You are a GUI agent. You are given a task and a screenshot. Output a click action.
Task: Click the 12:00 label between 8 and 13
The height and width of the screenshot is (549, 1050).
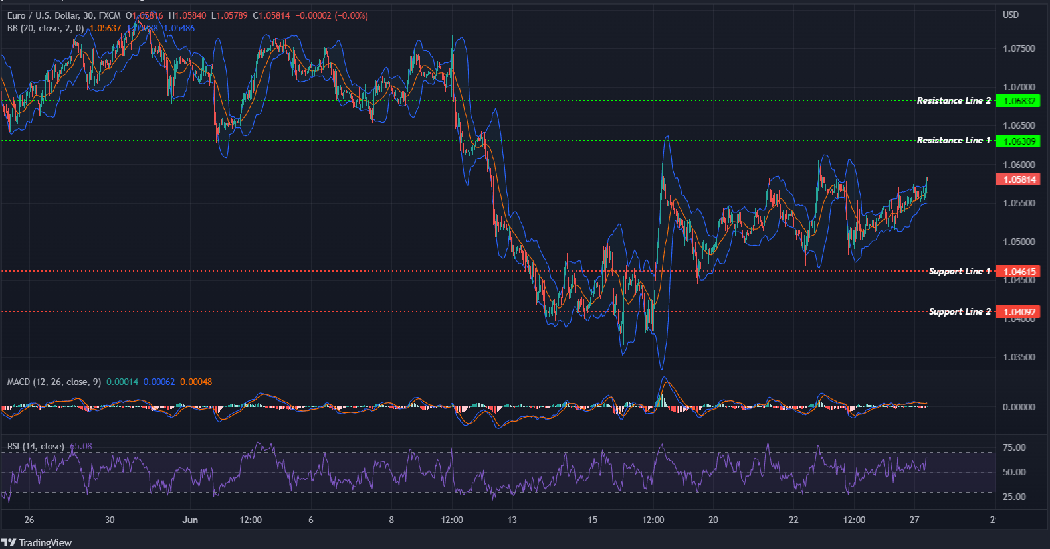452,520
